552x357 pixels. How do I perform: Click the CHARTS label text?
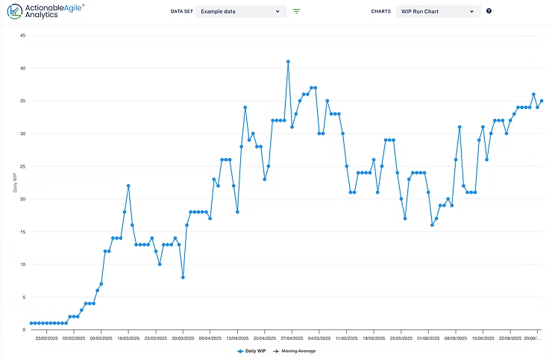pos(380,12)
